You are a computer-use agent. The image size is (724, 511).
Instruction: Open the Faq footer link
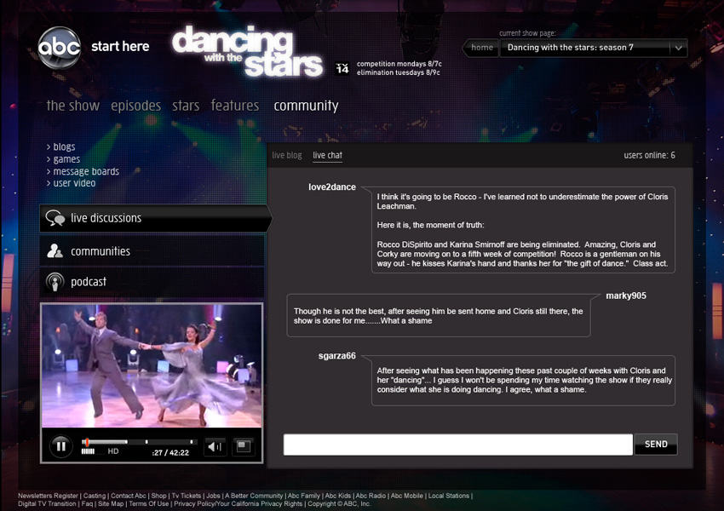pos(87,503)
